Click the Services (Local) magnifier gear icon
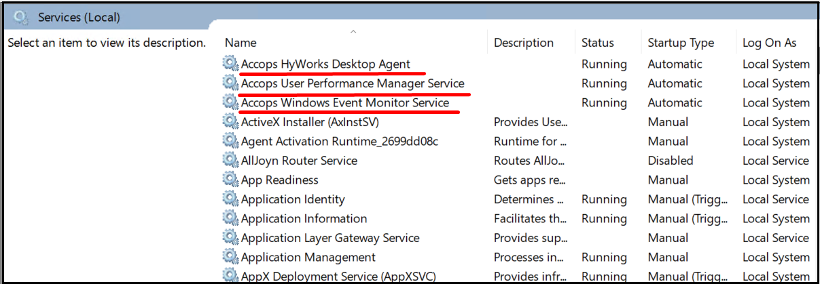Image resolution: width=820 pixels, height=284 pixels. pyautogui.click(x=21, y=17)
